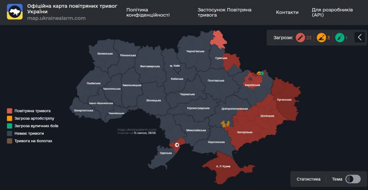This screenshot has width=368, height=190.
Task: Select the Рівненська region on map
Action: [x=128, y=55]
